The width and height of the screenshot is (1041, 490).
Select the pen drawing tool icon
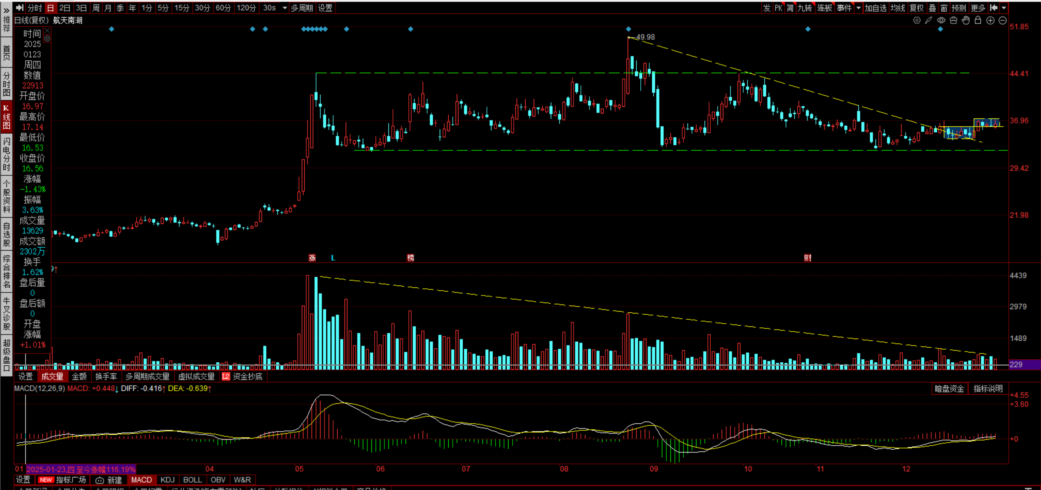point(929,20)
